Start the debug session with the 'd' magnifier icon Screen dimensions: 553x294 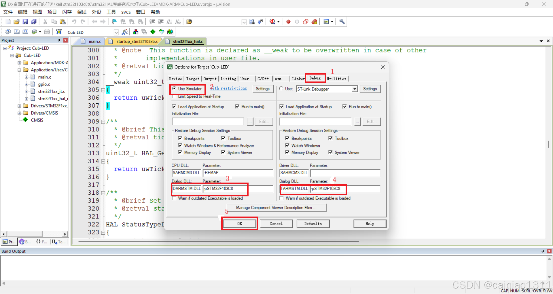[272, 22]
